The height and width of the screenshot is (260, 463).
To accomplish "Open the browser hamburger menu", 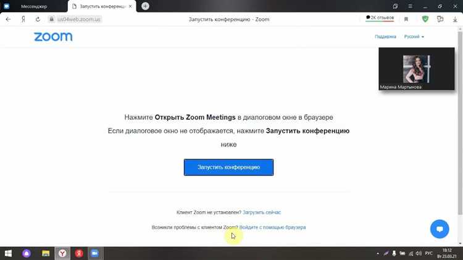I will click(x=410, y=6).
